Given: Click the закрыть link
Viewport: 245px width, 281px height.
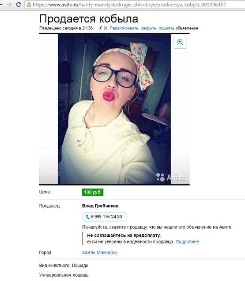Looking at the screenshot, I should coord(148,28).
